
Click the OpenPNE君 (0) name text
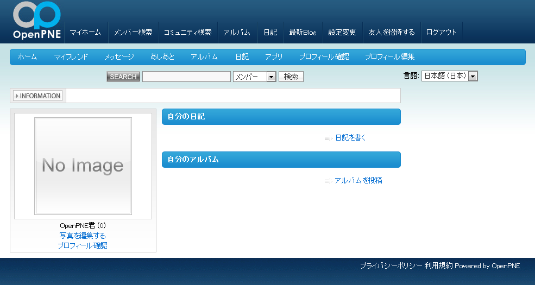point(83,226)
